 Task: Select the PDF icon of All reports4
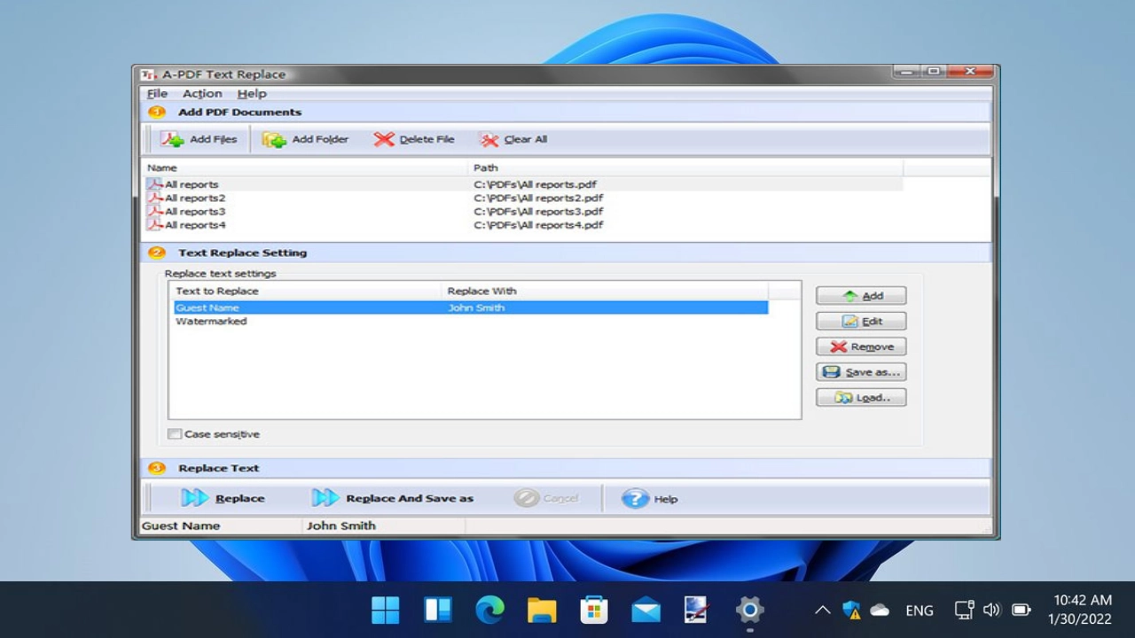click(x=155, y=224)
